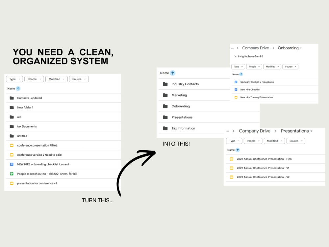
Task: Click the Slides icon for 2022 Annual Conference Presentation - Final
Action: click(232, 159)
